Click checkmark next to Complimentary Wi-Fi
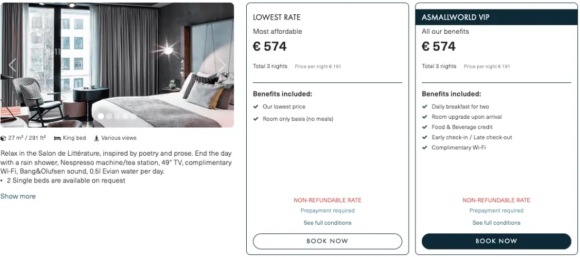 pos(424,148)
